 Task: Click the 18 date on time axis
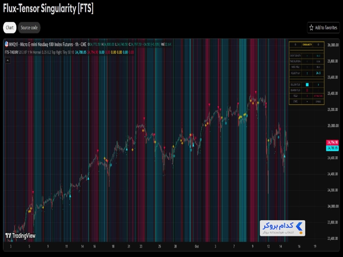click(113, 247)
